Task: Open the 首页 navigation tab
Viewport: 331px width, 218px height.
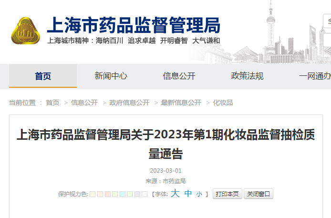Action: click(x=43, y=76)
